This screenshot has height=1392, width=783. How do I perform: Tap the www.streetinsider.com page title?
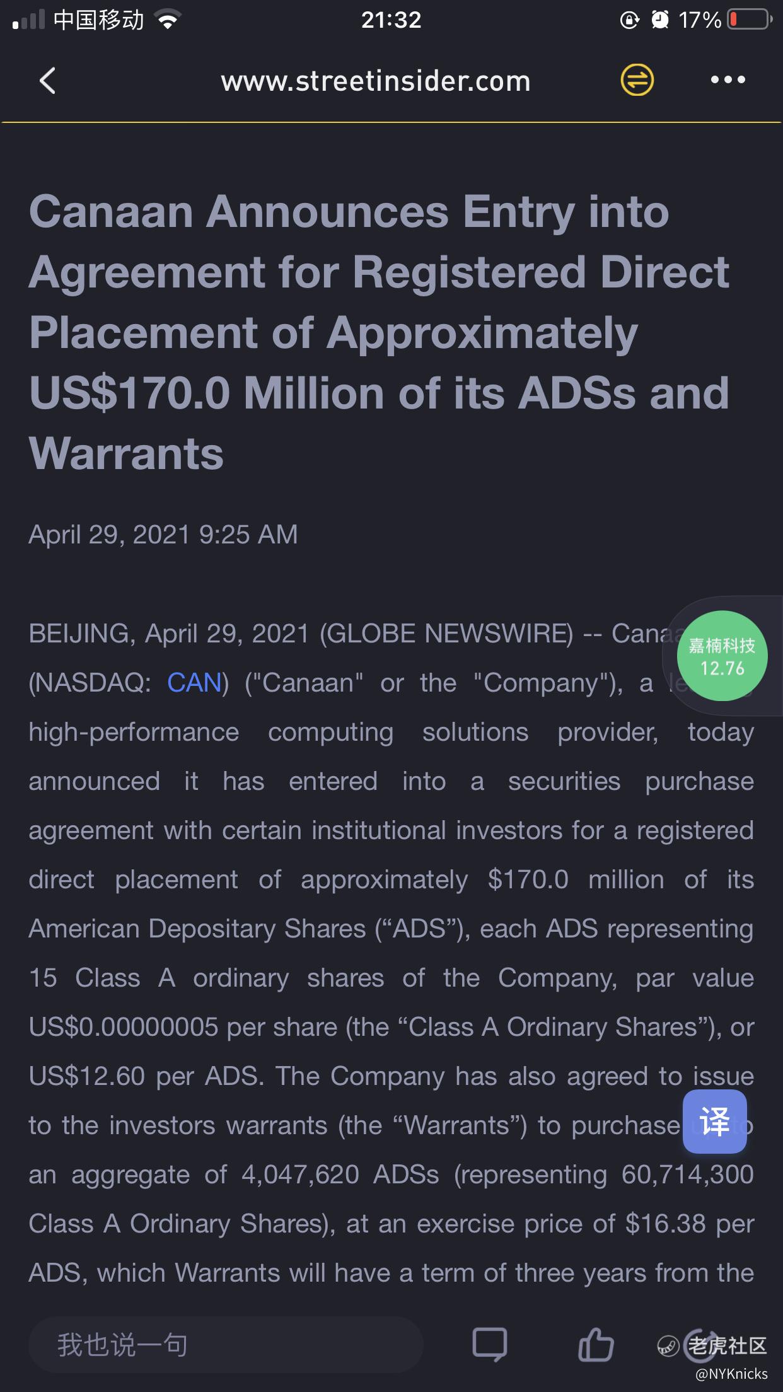[376, 81]
